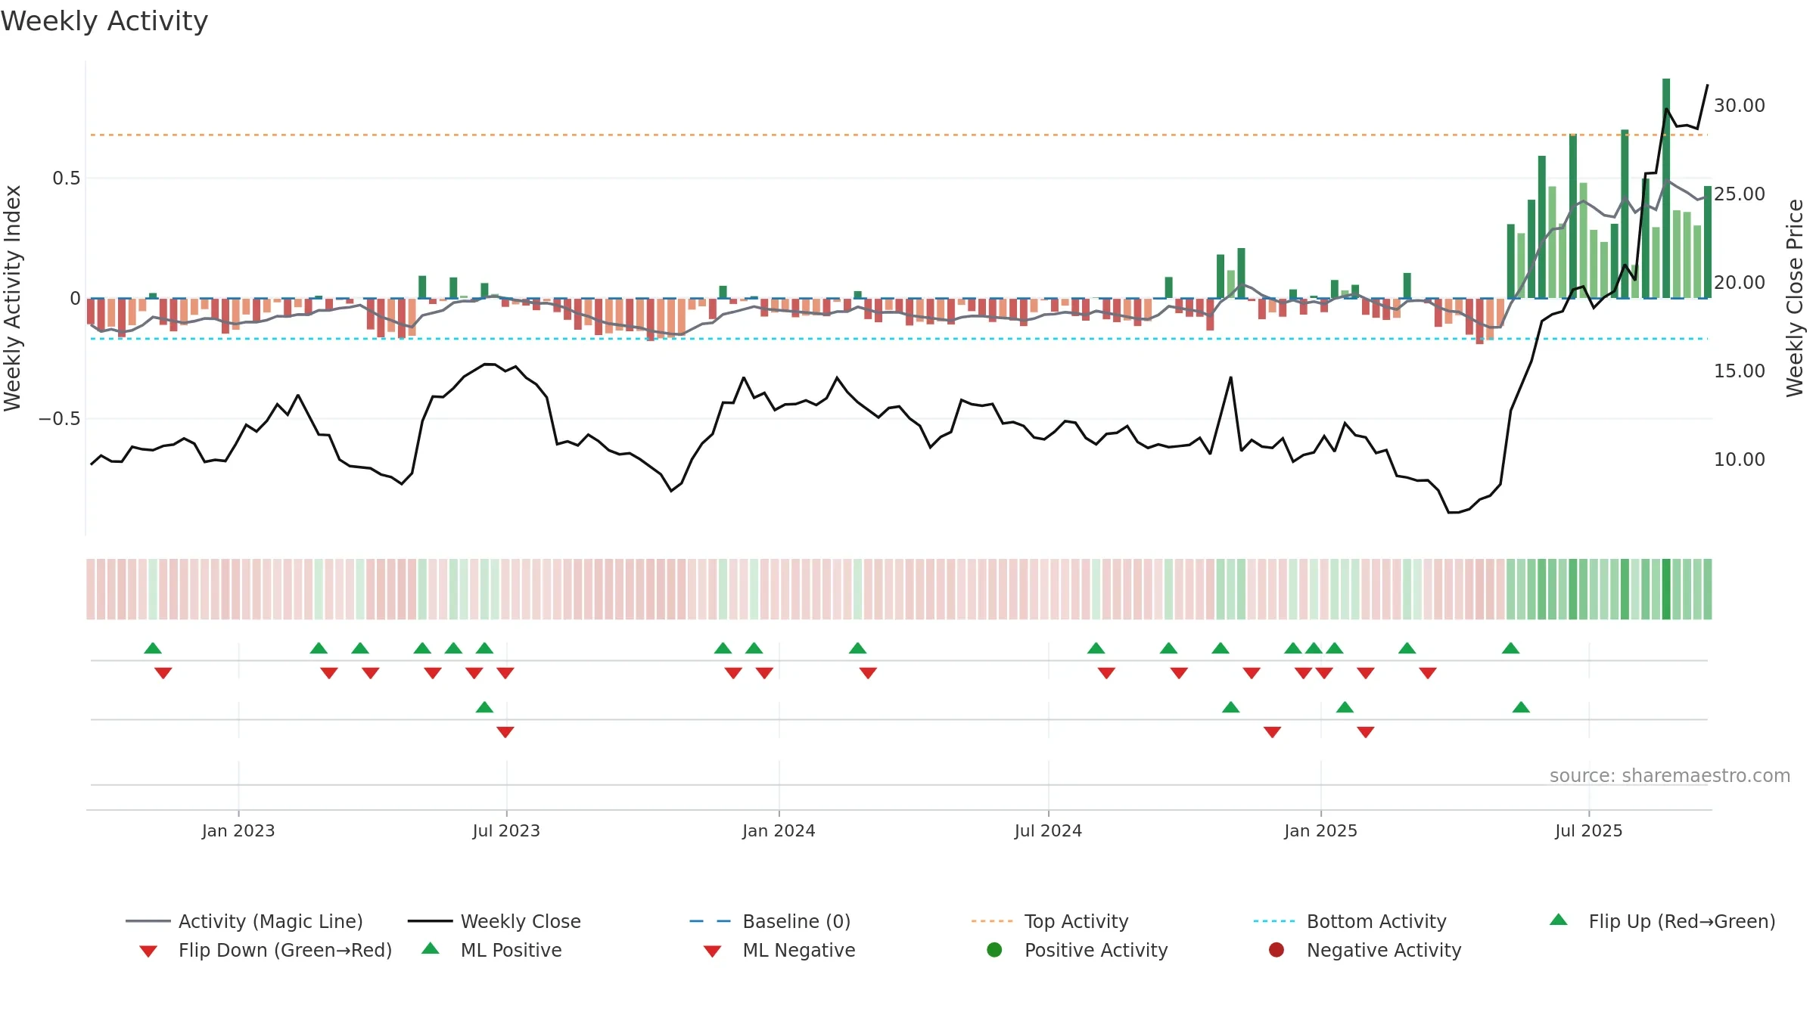Click the −0.5 activity axis label
Viewport: 1816px width, 1021px height.
pos(59,418)
